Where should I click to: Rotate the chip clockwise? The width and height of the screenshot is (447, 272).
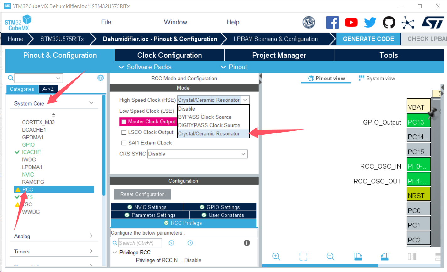(x=358, y=256)
